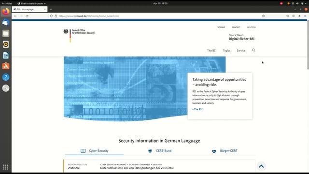
Task: Close the BSI - Homepage tab
Action: [45, 9]
